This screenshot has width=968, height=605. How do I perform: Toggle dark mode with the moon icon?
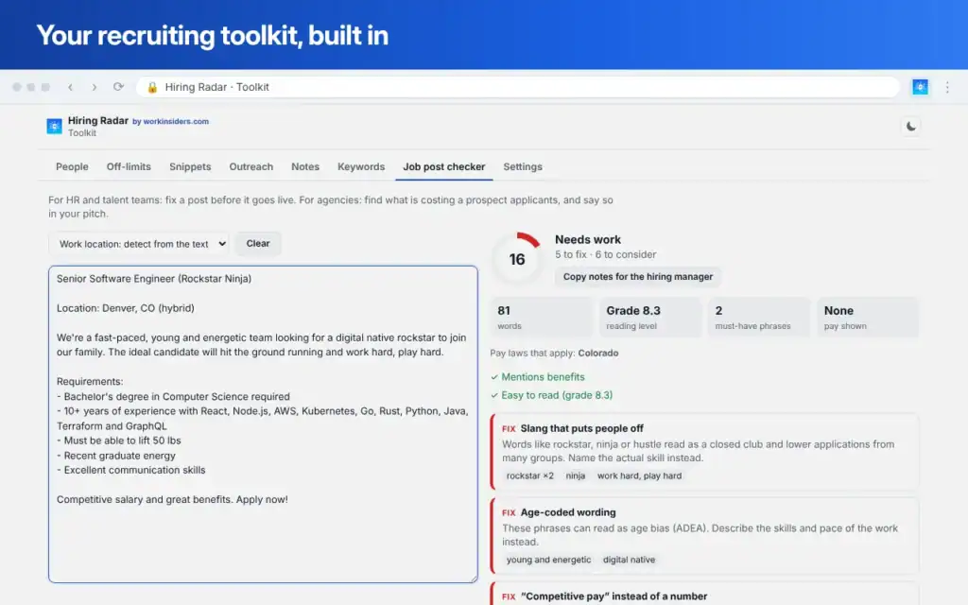click(910, 126)
